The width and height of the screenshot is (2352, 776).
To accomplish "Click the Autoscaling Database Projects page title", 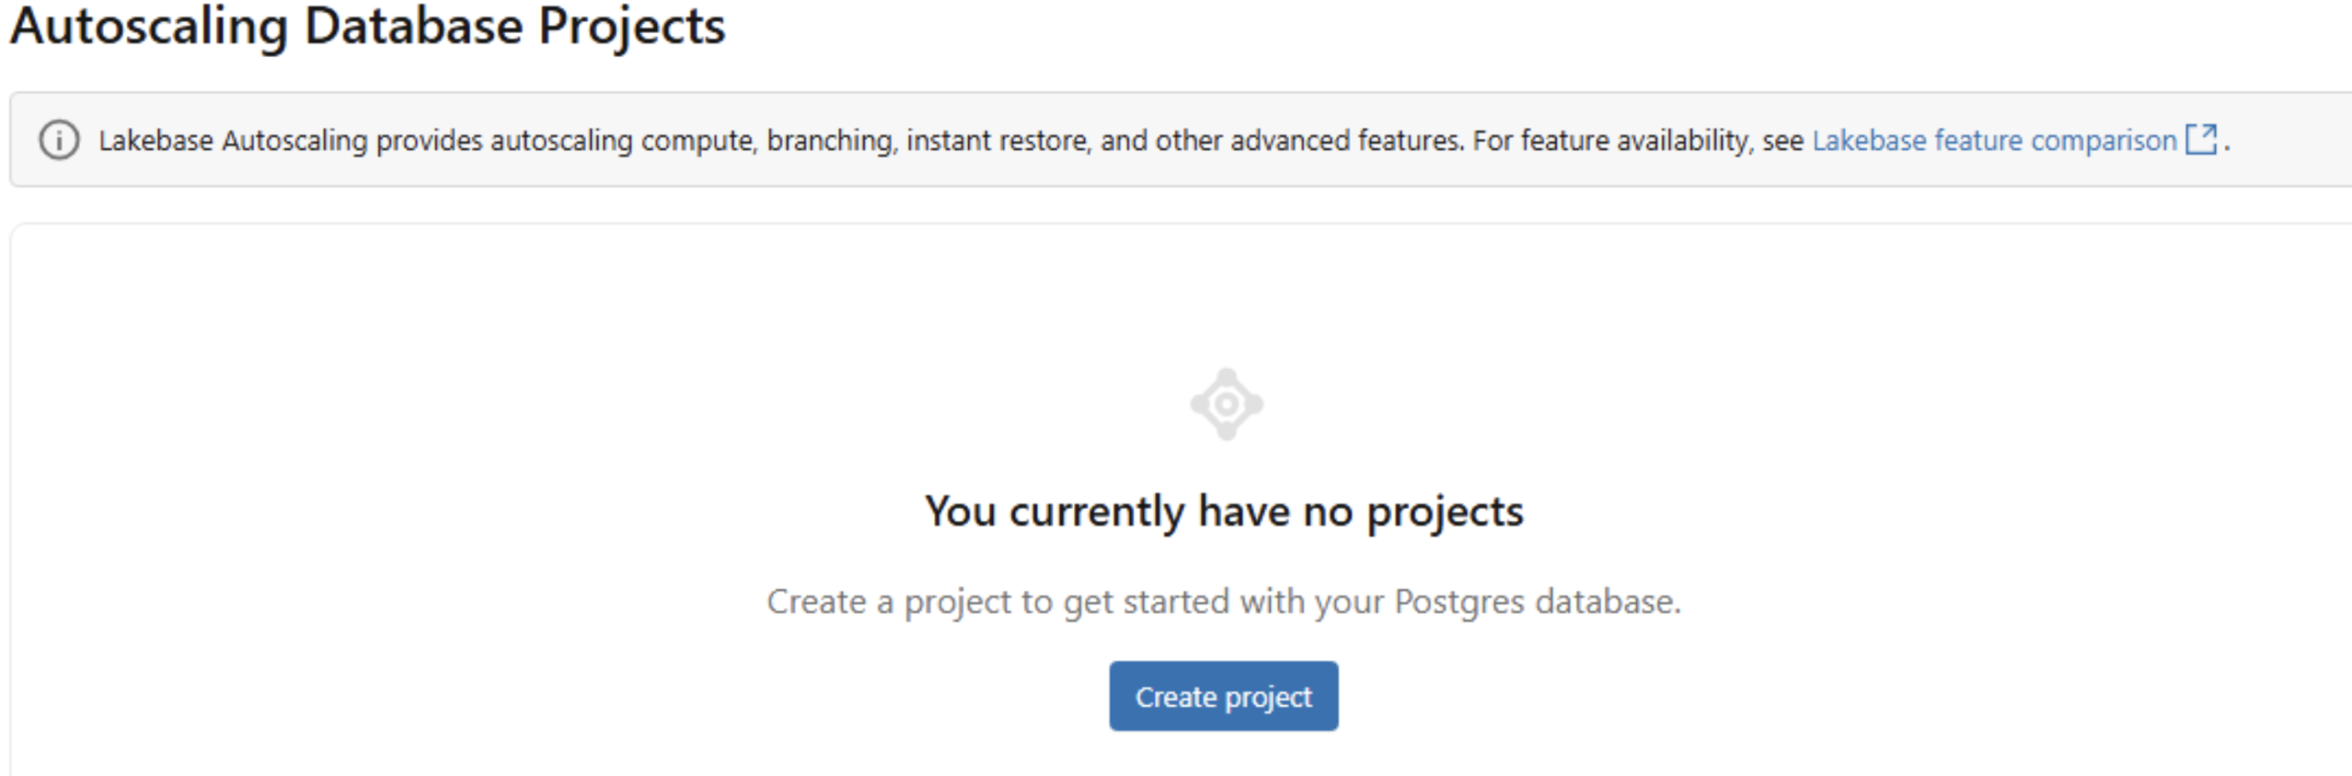I will [x=367, y=26].
